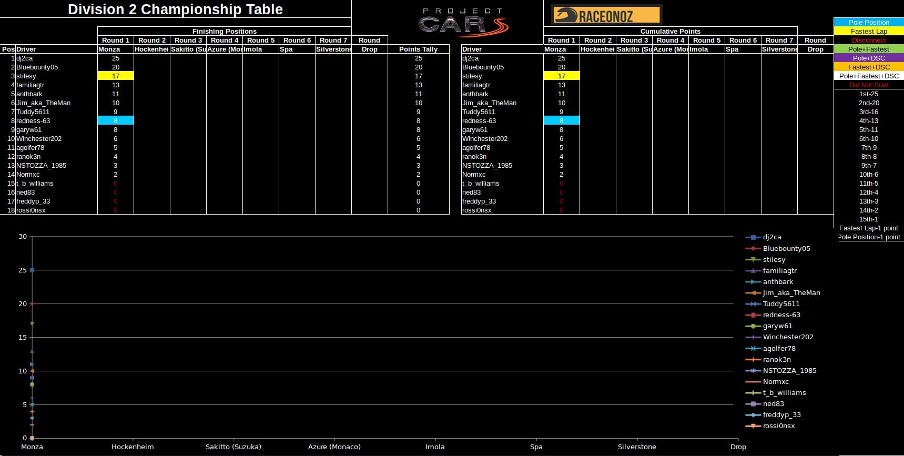Select the Spa header in Finishing Positions
Viewport: 904px width, 456px height.
click(x=297, y=49)
